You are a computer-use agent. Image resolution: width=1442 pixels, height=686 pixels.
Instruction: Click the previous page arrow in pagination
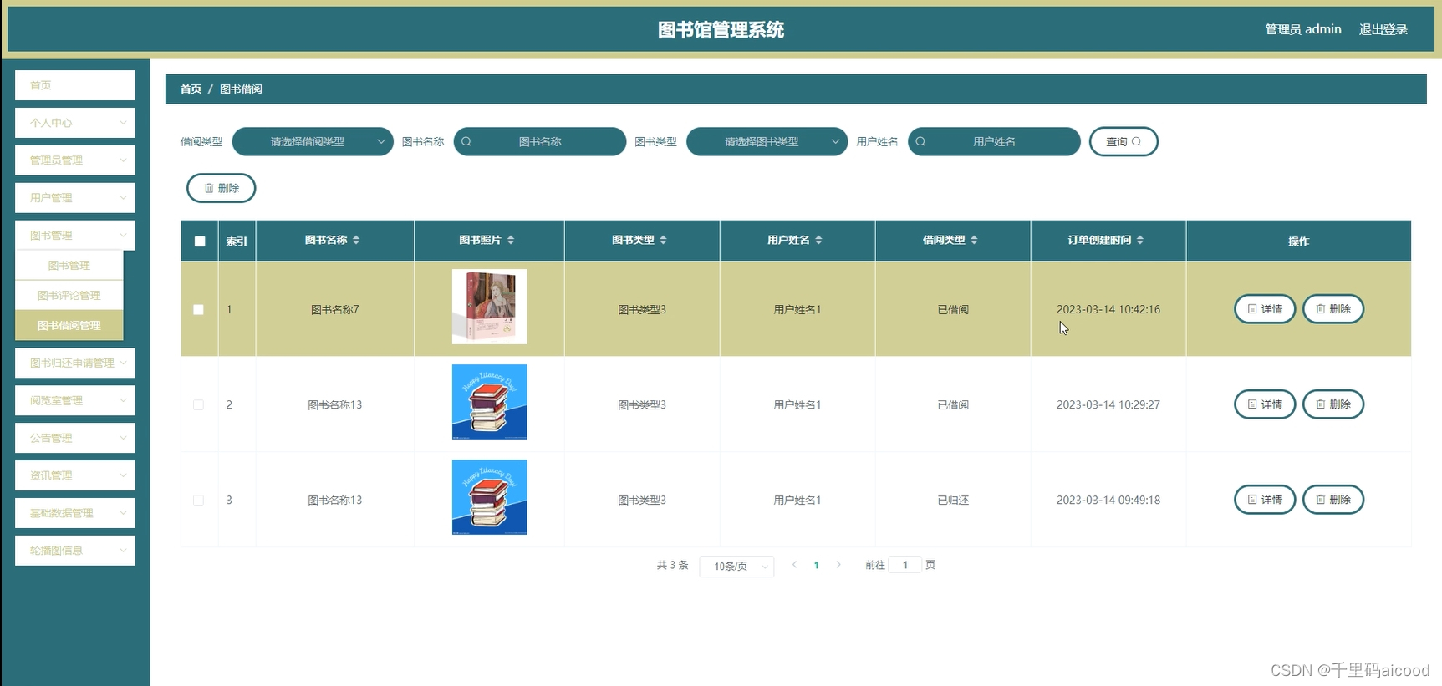(794, 565)
